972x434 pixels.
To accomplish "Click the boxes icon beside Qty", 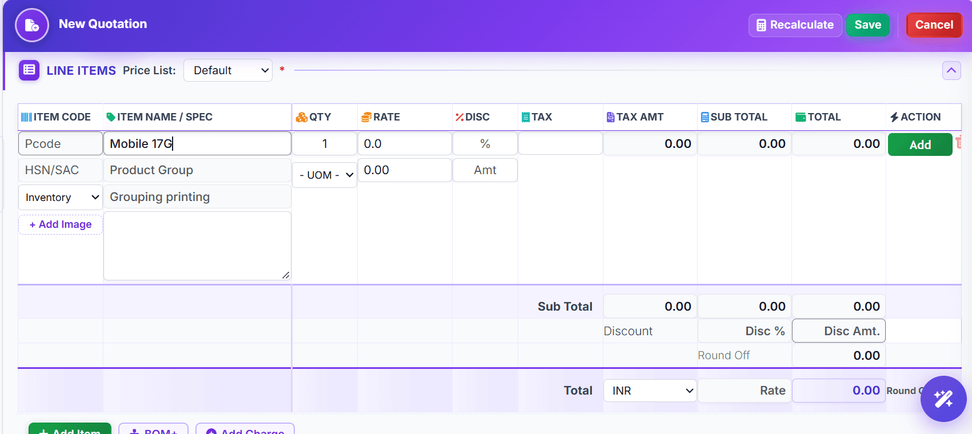I will (x=302, y=117).
